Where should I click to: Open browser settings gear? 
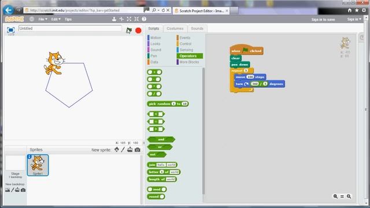(364, 10)
